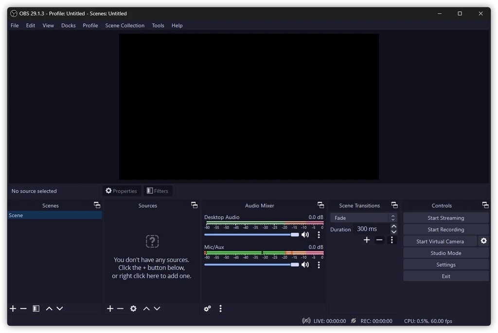The image size is (498, 333).
Task: Adjust the Mic/Aux volume slider
Action: pos(294,264)
